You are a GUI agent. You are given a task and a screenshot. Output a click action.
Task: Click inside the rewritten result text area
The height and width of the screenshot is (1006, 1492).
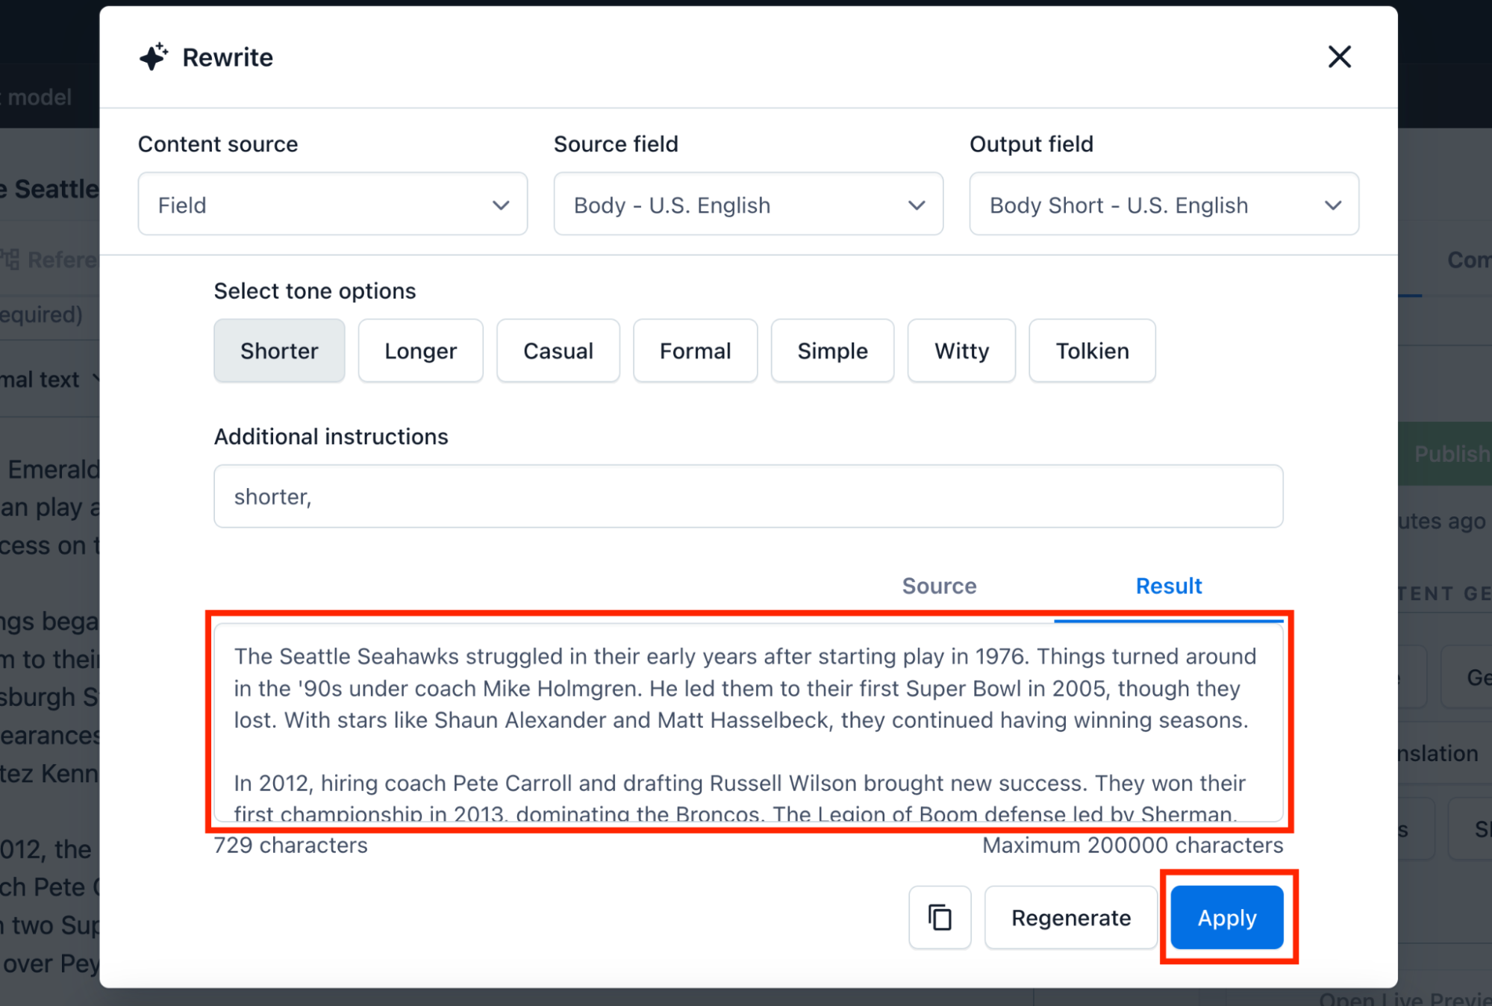point(748,721)
